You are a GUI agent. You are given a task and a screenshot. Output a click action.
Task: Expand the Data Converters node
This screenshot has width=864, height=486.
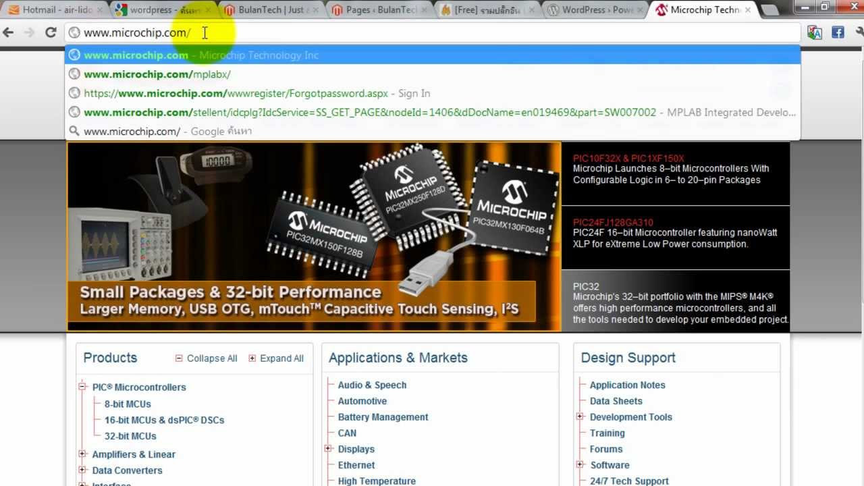tap(82, 470)
